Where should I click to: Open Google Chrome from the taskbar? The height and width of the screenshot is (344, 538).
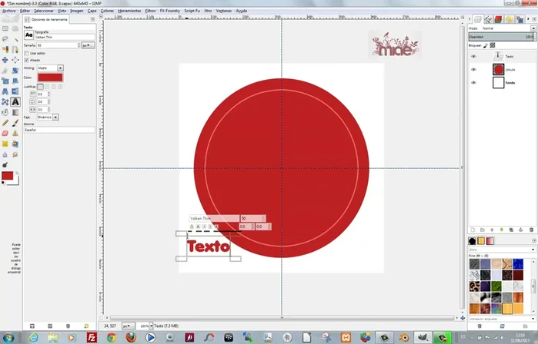[112, 337]
